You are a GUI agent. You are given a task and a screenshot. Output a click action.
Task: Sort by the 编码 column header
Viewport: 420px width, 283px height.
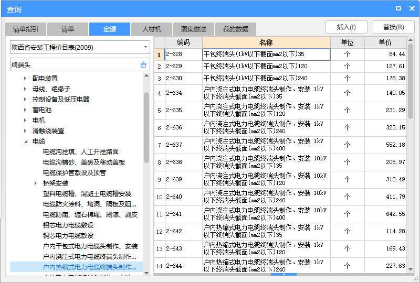click(183, 42)
